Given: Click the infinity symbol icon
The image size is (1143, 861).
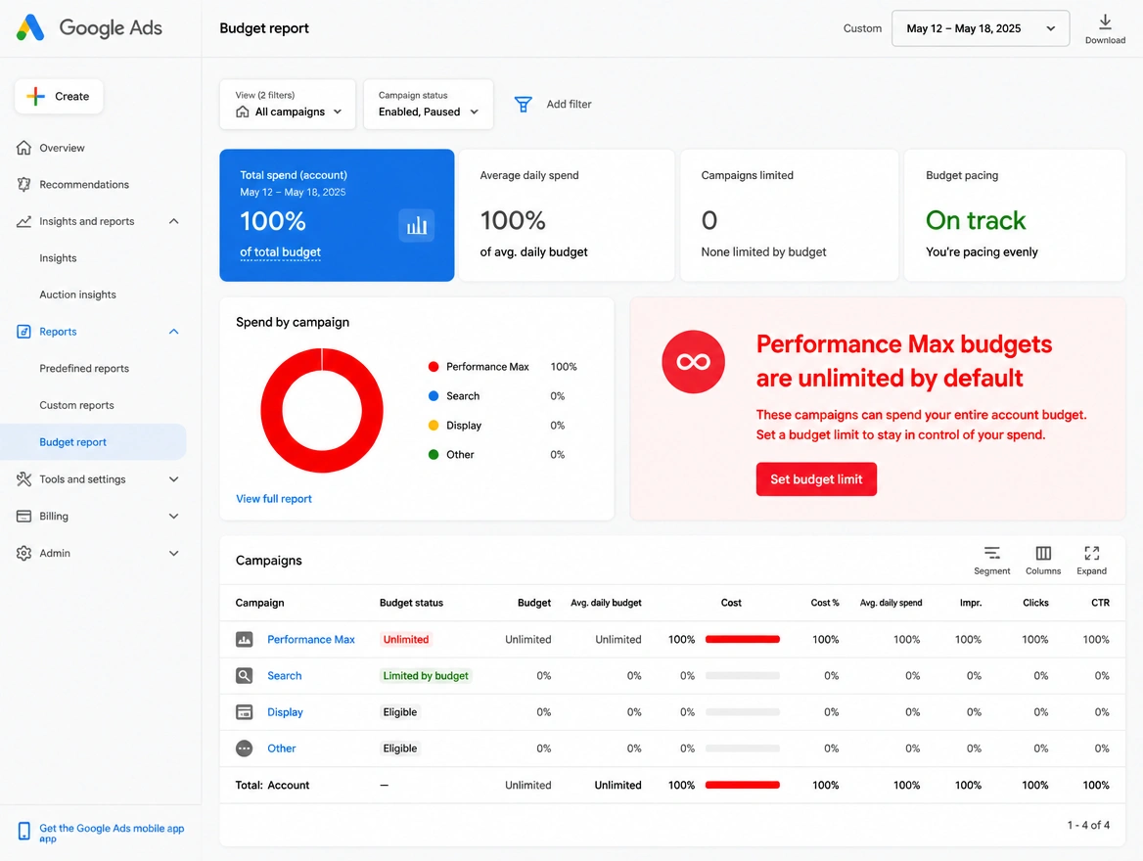Looking at the screenshot, I should [x=693, y=362].
